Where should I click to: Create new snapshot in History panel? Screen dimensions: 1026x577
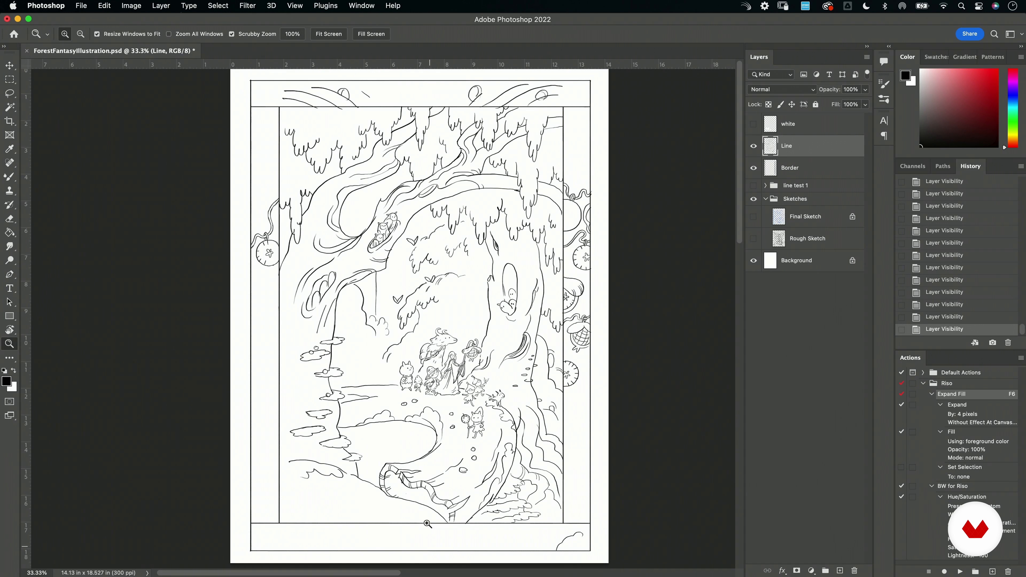point(992,342)
